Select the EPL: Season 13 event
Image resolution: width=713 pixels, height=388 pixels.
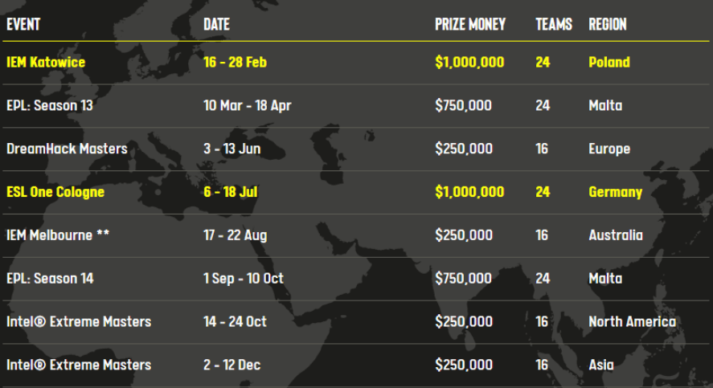[49, 106]
